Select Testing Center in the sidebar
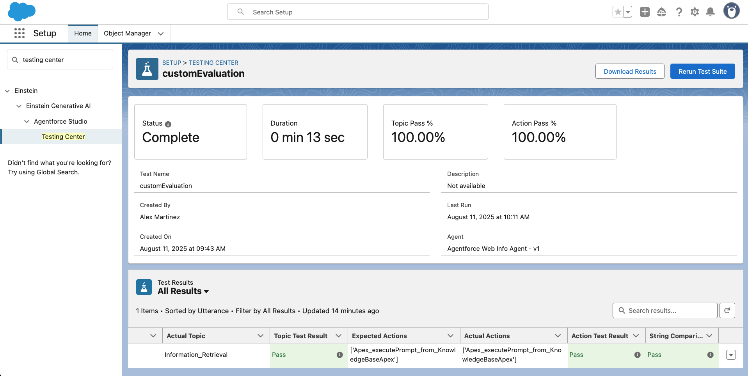 [x=63, y=137]
